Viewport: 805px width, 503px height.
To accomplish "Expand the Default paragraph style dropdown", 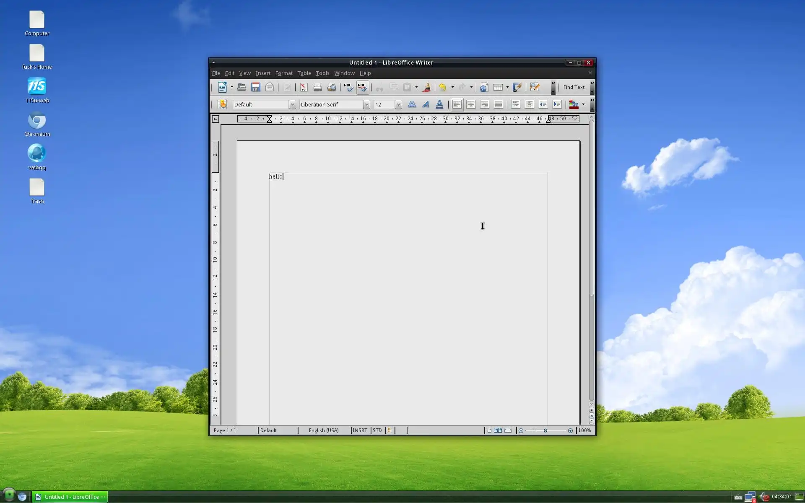I will pyautogui.click(x=292, y=104).
